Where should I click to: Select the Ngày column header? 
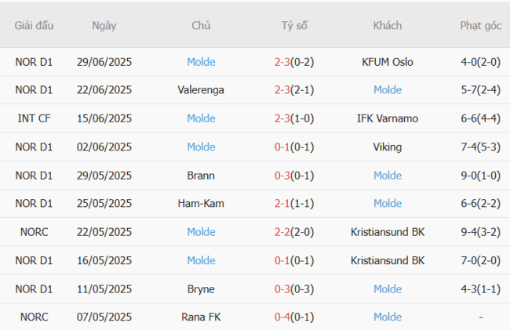coord(104,26)
